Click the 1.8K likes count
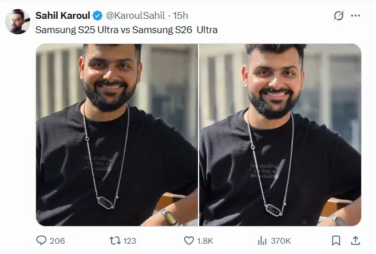Screen dimensions: 376x254 (205, 241)
